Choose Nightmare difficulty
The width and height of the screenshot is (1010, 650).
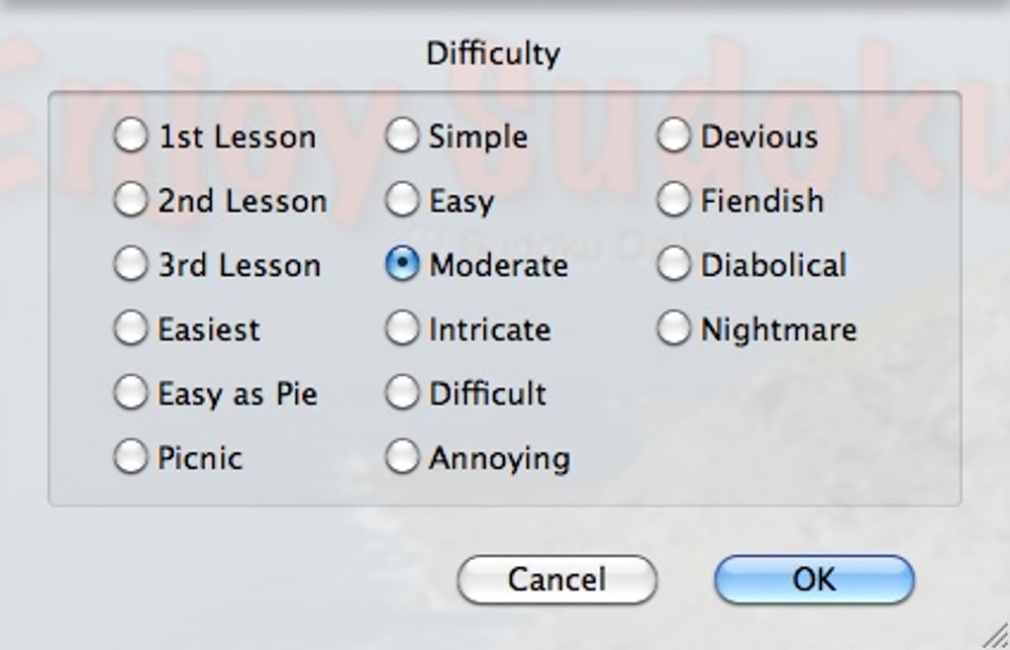[x=673, y=329]
